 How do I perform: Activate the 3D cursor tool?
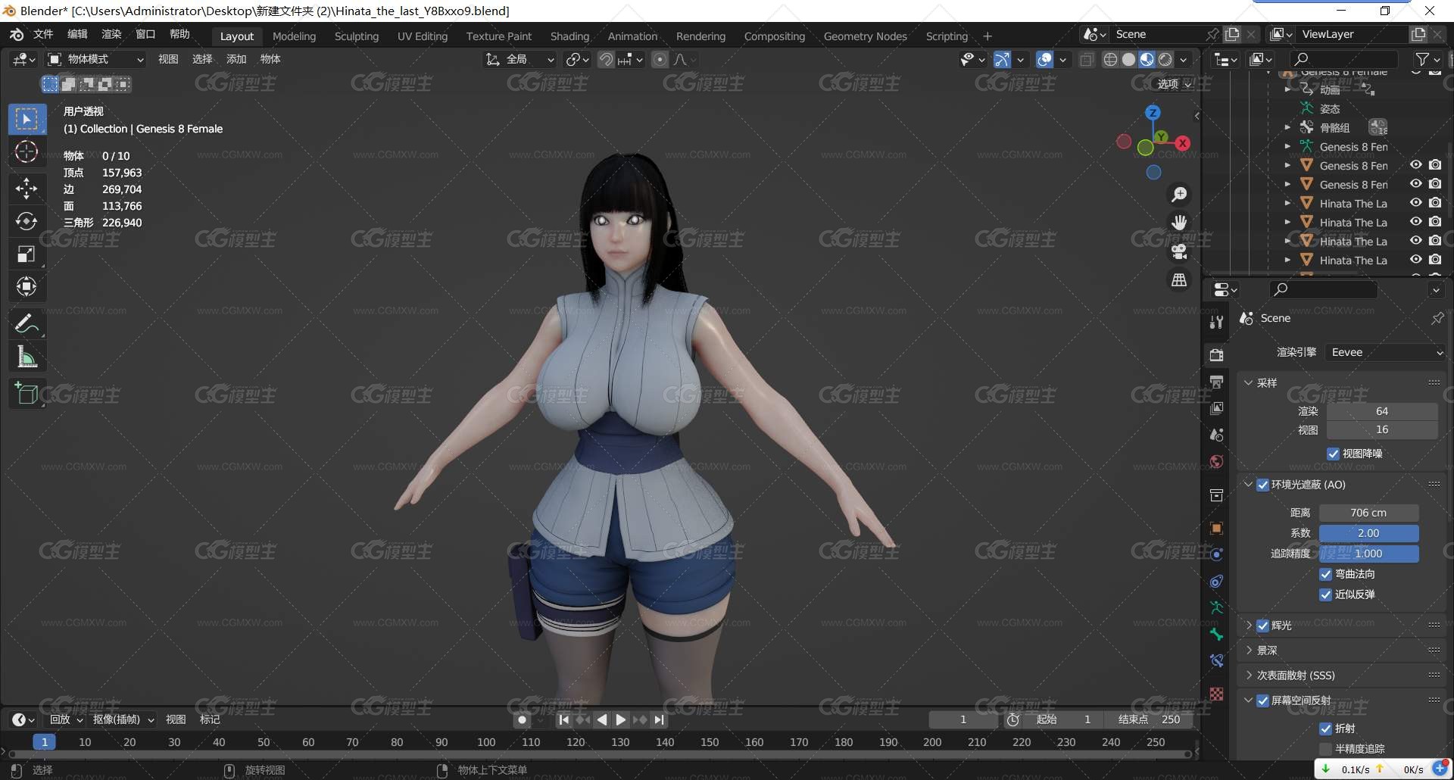(x=27, y=151)
